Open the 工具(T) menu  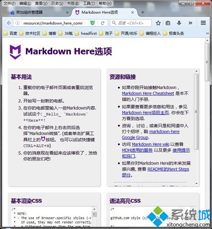pos(89,3)
